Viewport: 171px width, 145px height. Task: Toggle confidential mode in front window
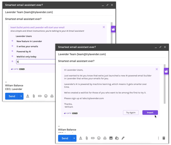117,138
